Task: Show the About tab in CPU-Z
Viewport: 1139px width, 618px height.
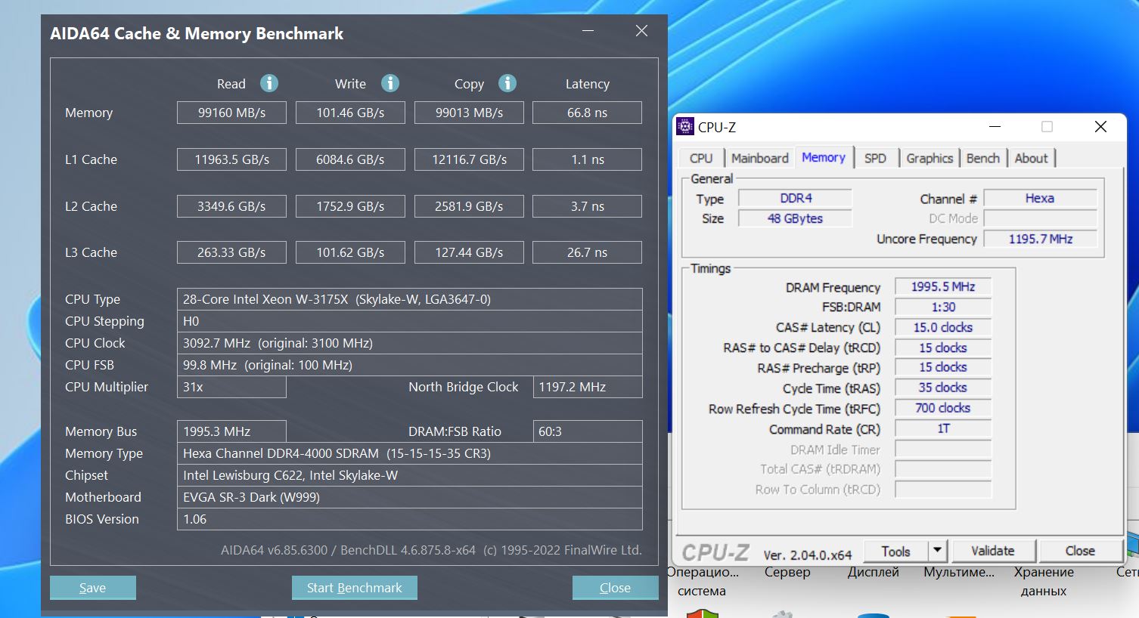Action: [1032, 158]
